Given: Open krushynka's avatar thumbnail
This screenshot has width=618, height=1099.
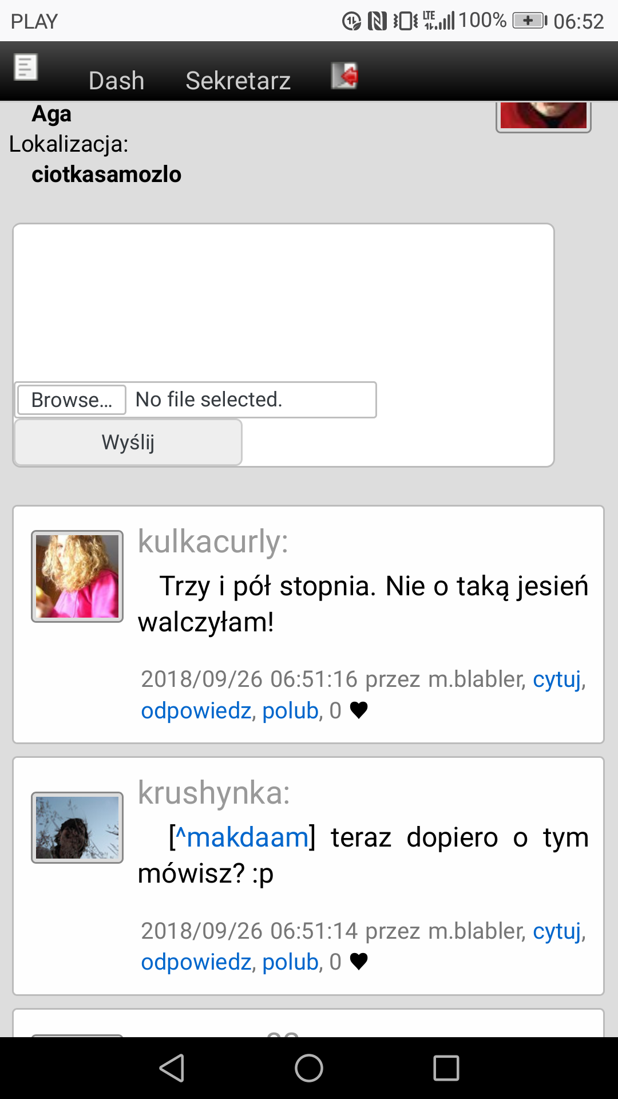Looking at the screenshot, I should click(x=77, y=828).
